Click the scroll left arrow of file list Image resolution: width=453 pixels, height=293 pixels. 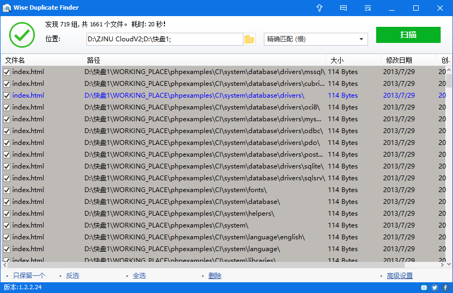(x=5, y=265)
